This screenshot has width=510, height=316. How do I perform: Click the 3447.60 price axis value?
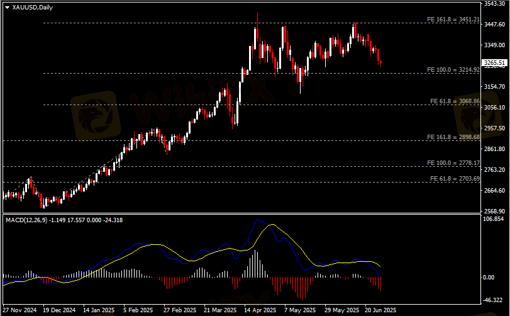pos(494,25)
